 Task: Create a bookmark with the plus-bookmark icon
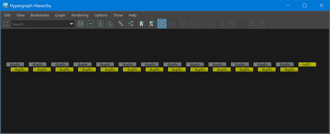click(142, 24)
